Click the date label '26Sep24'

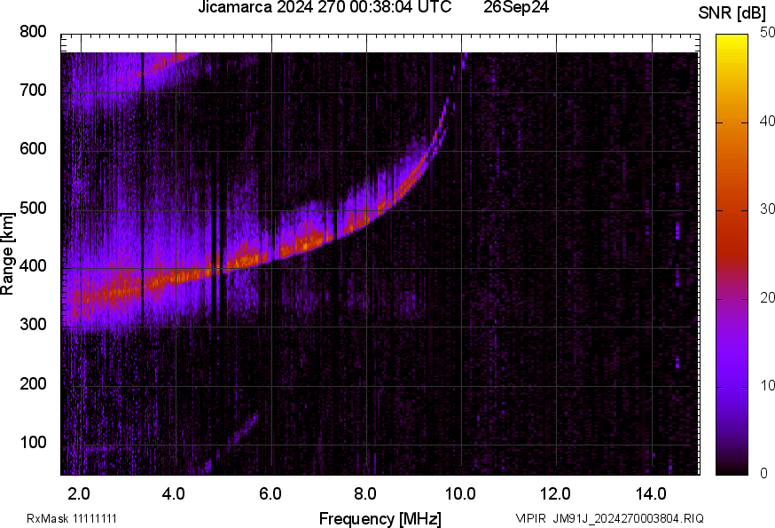pos(516,7)
